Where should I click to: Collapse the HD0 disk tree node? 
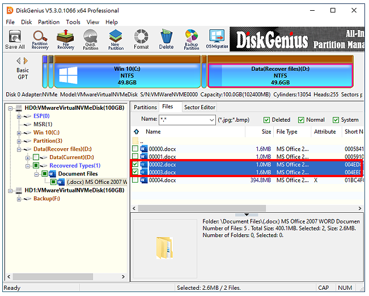10,108
